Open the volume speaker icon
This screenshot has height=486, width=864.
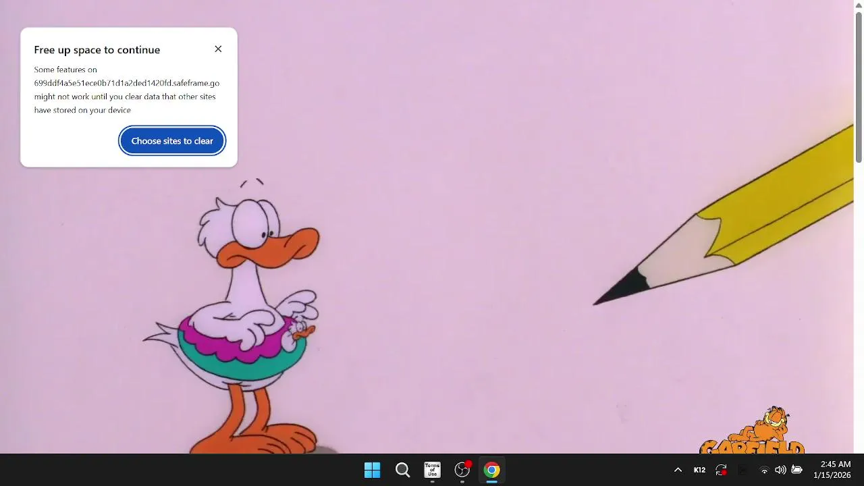780,470
